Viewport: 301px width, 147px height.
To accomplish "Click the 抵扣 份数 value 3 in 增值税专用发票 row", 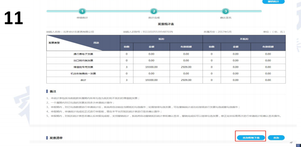I will click(x=127, y=67).
